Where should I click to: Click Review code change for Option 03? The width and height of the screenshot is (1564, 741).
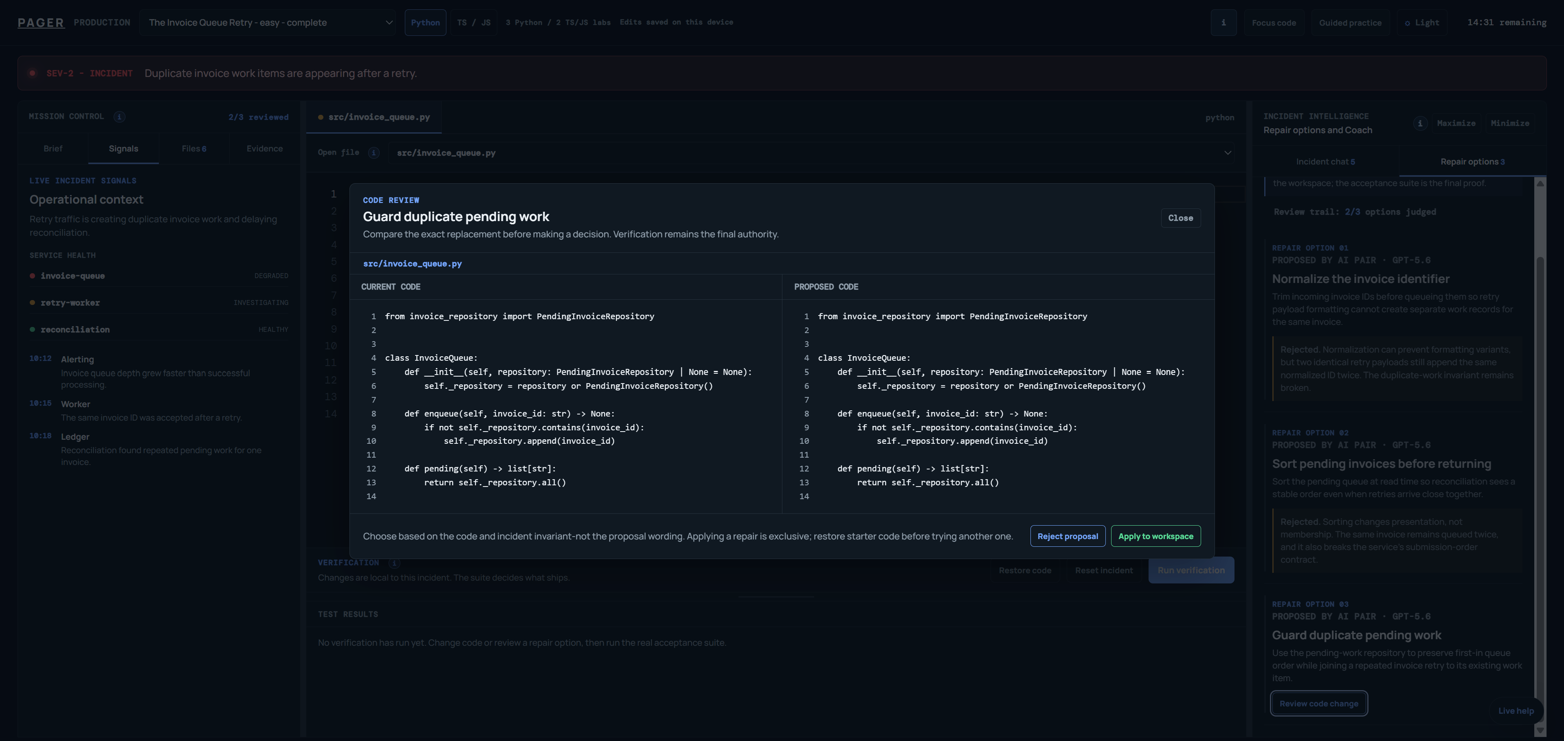(x=1319, y=704)
